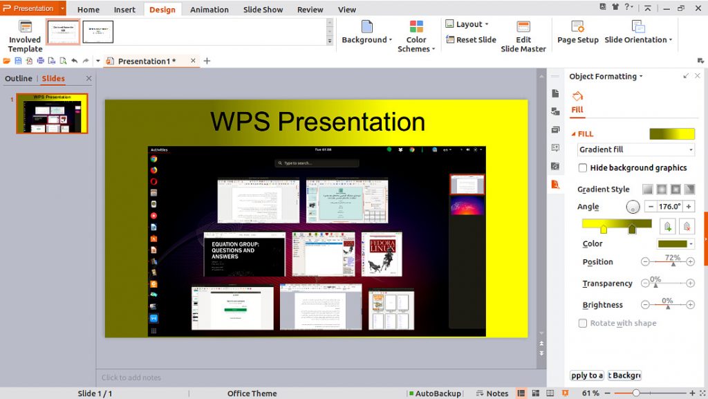Click AutoBackup in the status bar
708x399 pixels.
(x=435, y=393)
